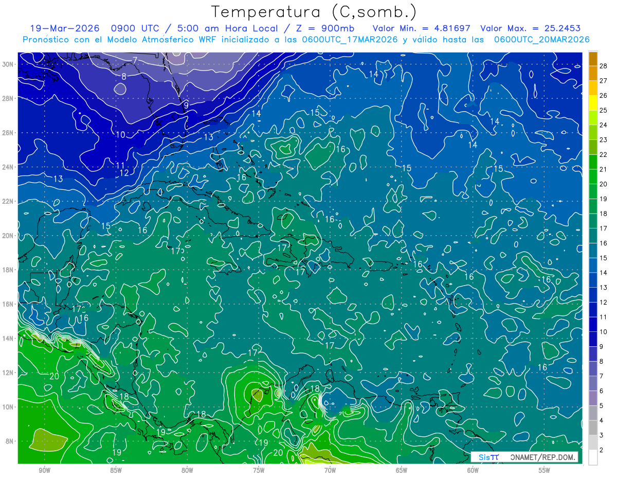Image resolution: width=617 pixels, height=477 pixels.
Task: Click the title 'Temperatura (C,somb.)'
Action: tap(314, 12)
